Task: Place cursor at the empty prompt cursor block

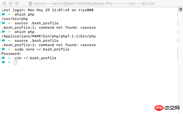Action: coord(16,62)
